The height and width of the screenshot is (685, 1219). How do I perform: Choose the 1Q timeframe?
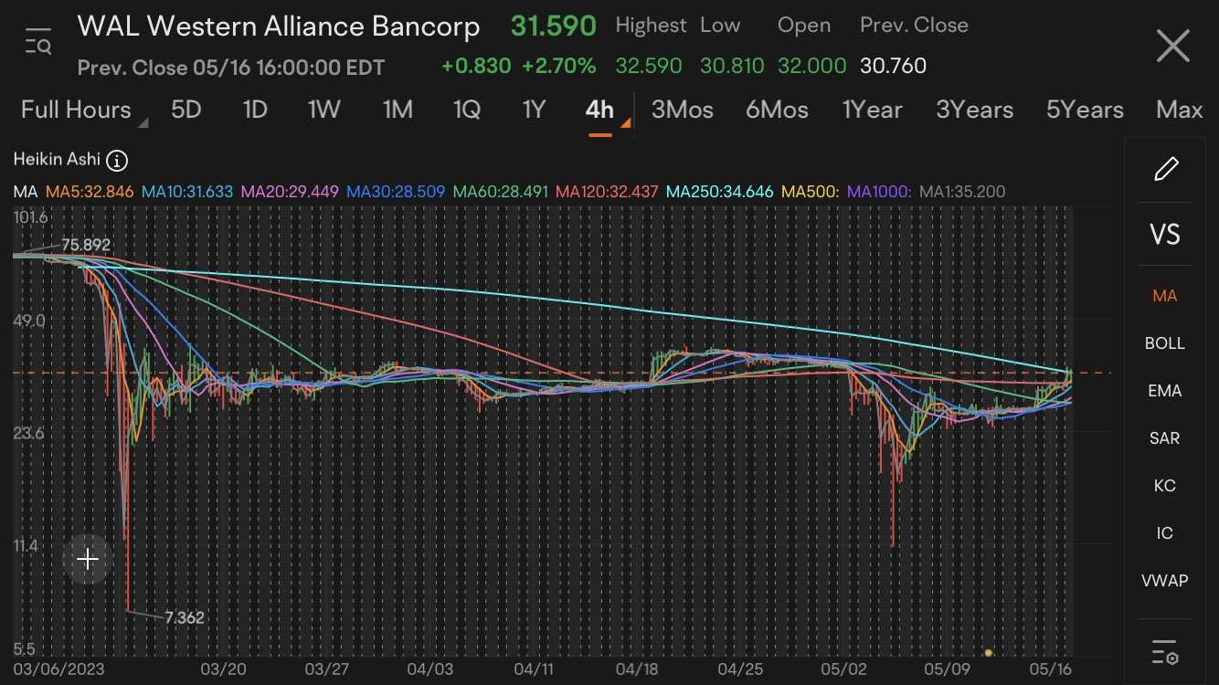coord(466,111)
